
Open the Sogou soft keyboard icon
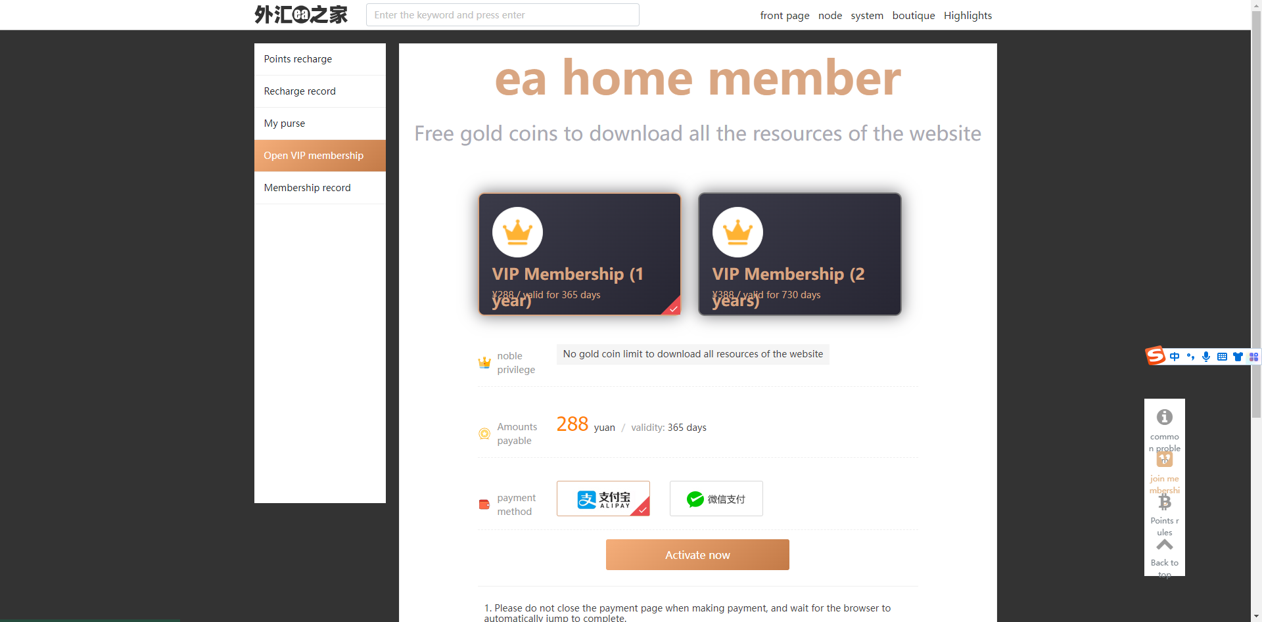pyautogui.click(x=1222, y=357)
